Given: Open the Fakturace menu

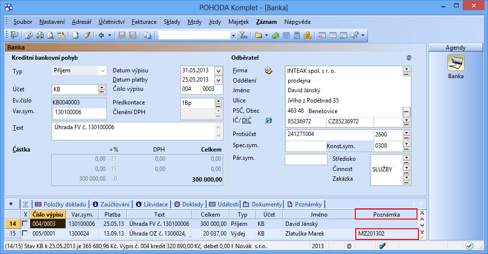Looking at the screenshot, I should pos(144,22).
